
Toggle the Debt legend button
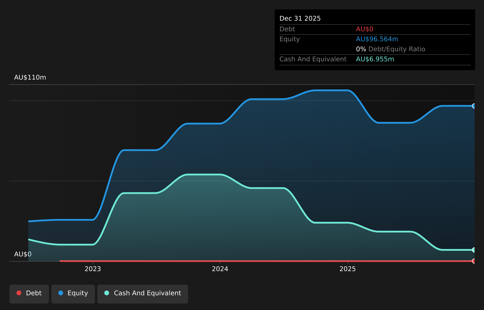29,294
